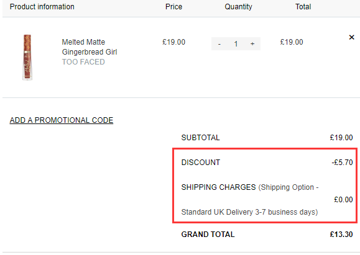This screenshot has width=360, height=255.
Task: Open the Melted Matte lipstick thumbnail
Action: coord(27,57)
